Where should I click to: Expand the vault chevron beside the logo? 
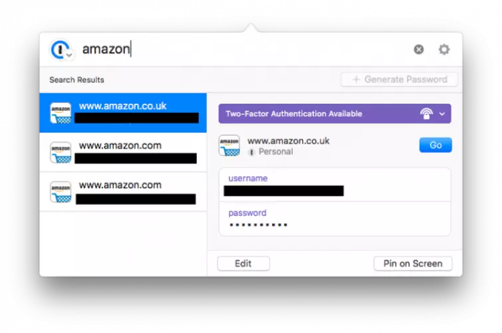pos(69,55)
